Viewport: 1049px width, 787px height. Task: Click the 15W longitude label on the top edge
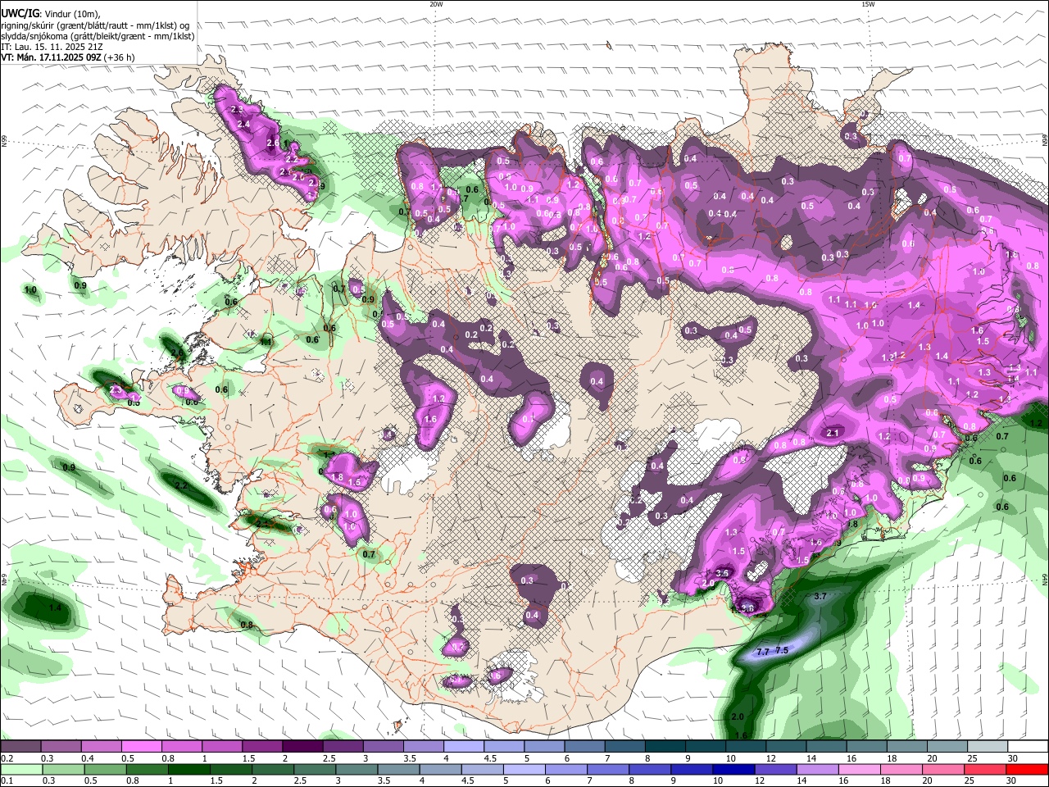[x=868, y=4]
